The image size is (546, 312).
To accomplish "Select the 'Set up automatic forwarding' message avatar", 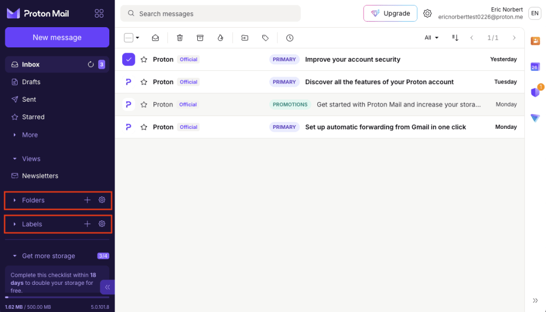I will point(129,127).
